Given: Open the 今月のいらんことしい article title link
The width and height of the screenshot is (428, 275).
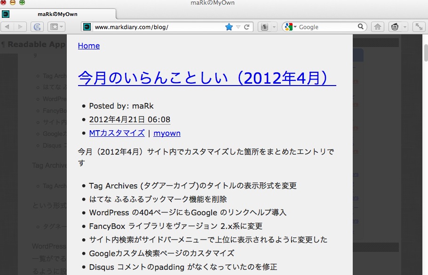Looking at the screenshot, I should [207, 78].
